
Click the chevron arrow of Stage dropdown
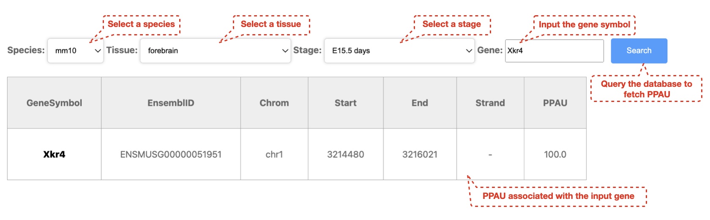click(x=469, y=51)
